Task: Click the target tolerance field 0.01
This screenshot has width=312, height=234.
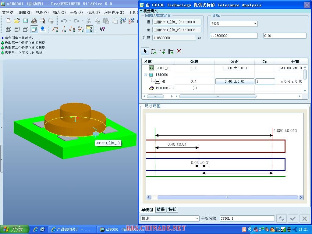Action: click(285, 36)
